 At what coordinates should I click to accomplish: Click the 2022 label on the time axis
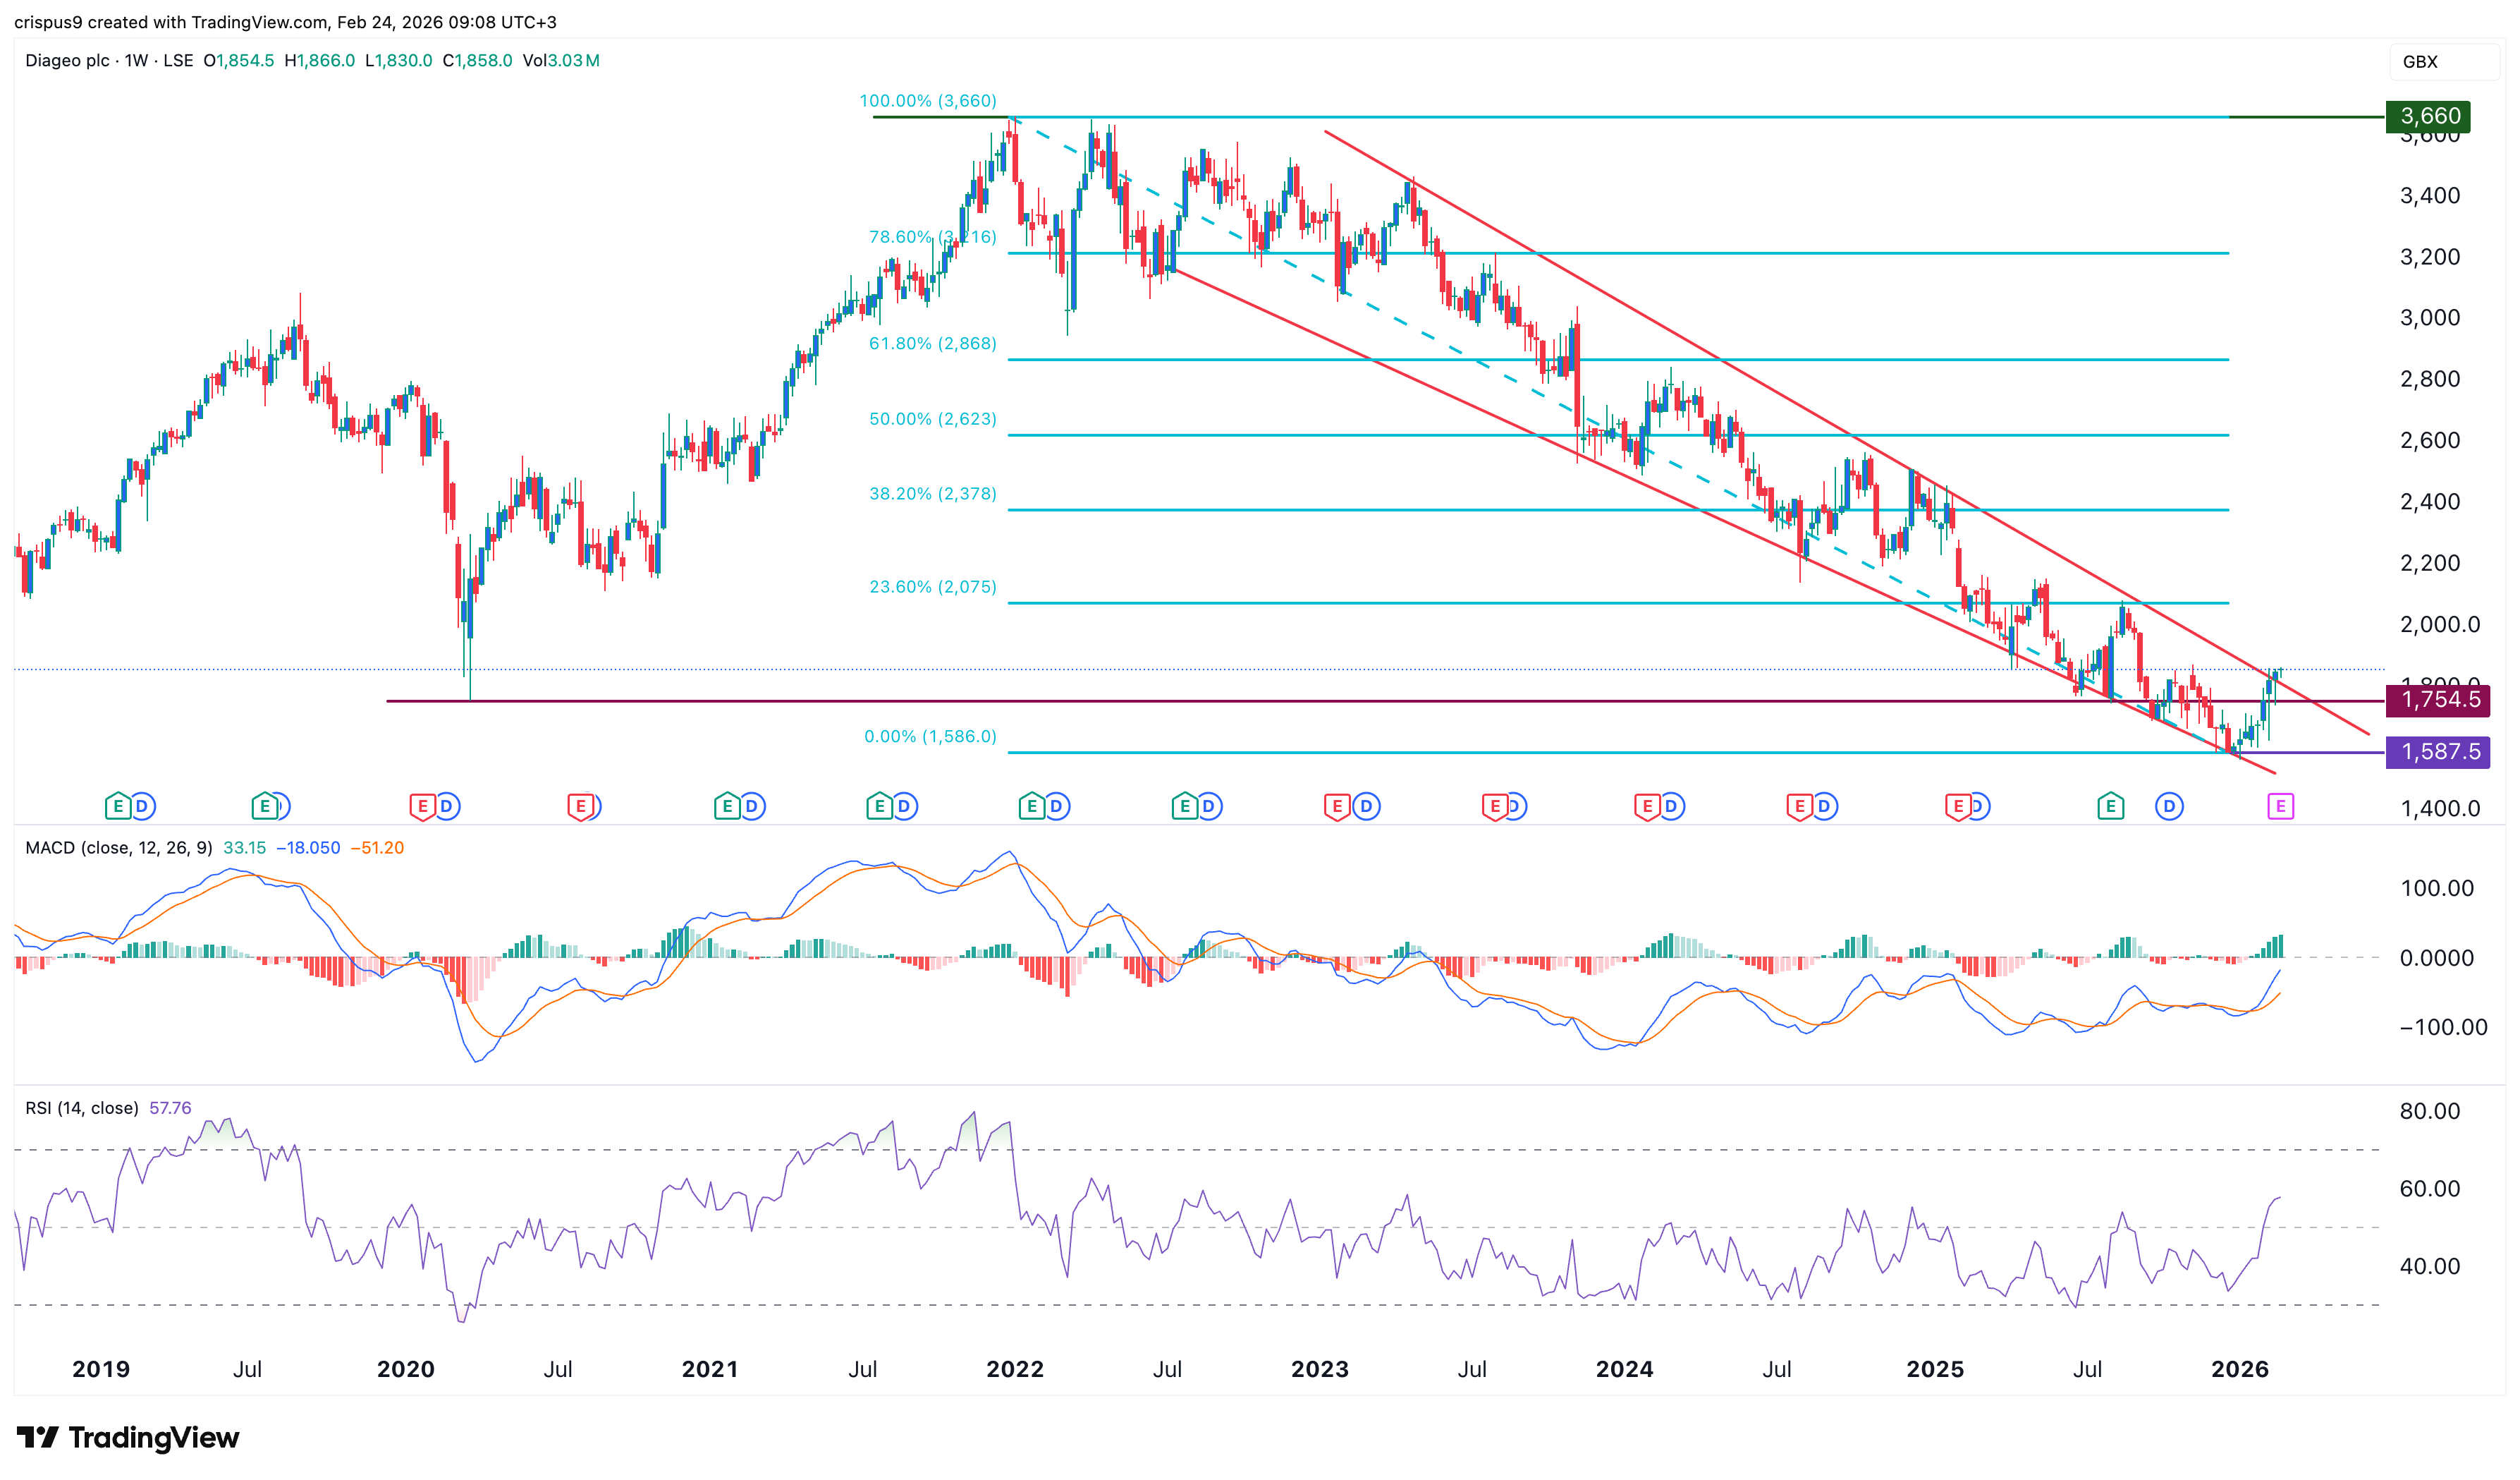pyautogui.click(x=1014, y=1369)
